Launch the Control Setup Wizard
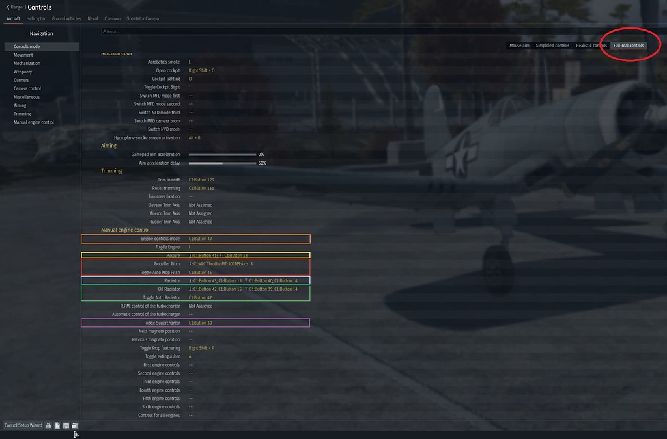 click(x=23, y=425)
